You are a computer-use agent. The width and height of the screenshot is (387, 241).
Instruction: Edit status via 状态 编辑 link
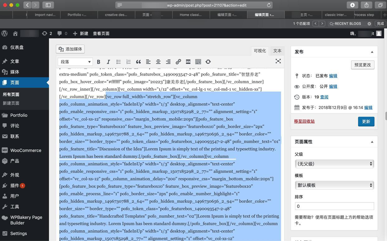tap(333, 76)
